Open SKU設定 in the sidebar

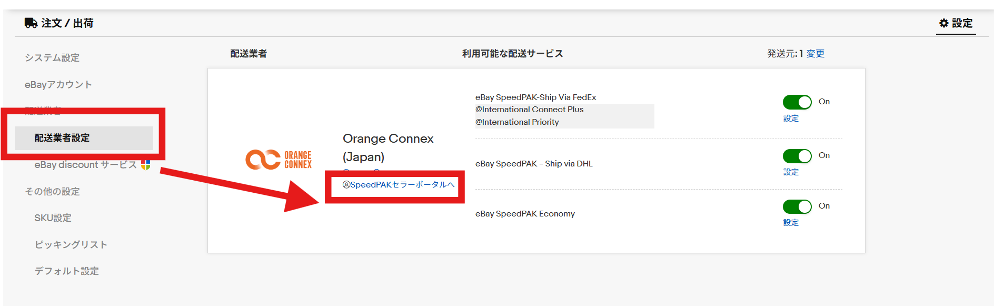(x=53, y=218)
